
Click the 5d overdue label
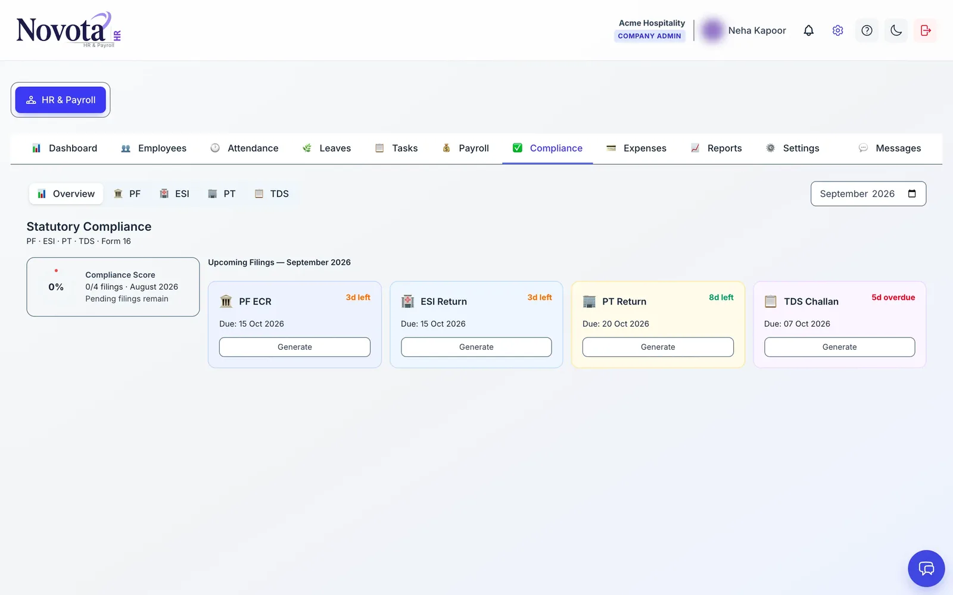(x=893, y=297)
